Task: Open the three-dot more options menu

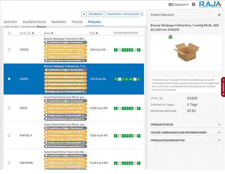Action: [x=142, y=14]
